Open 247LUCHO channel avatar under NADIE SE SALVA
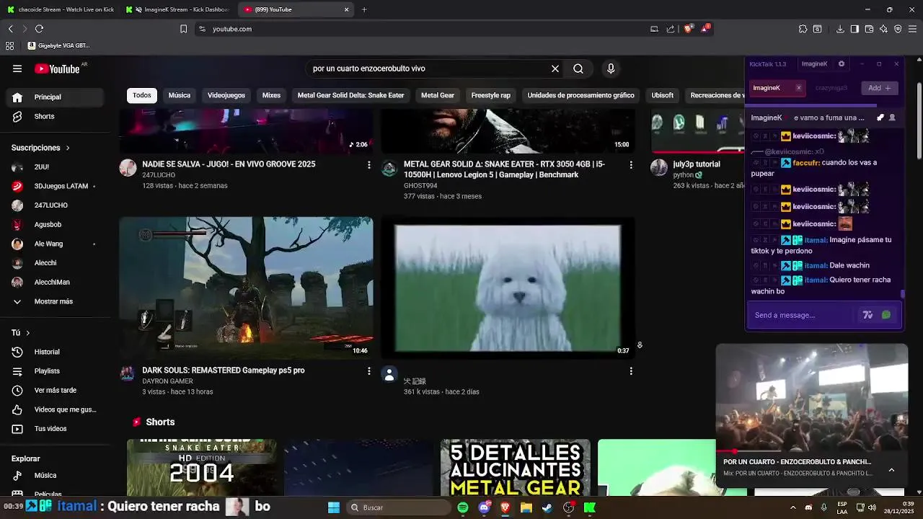 pyautogui.click(x=128, y=168)
